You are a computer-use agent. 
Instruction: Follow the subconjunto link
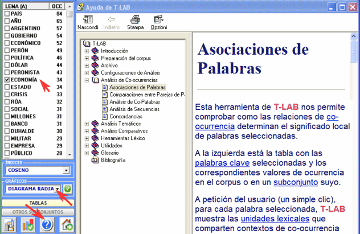(x=296, y=182)
